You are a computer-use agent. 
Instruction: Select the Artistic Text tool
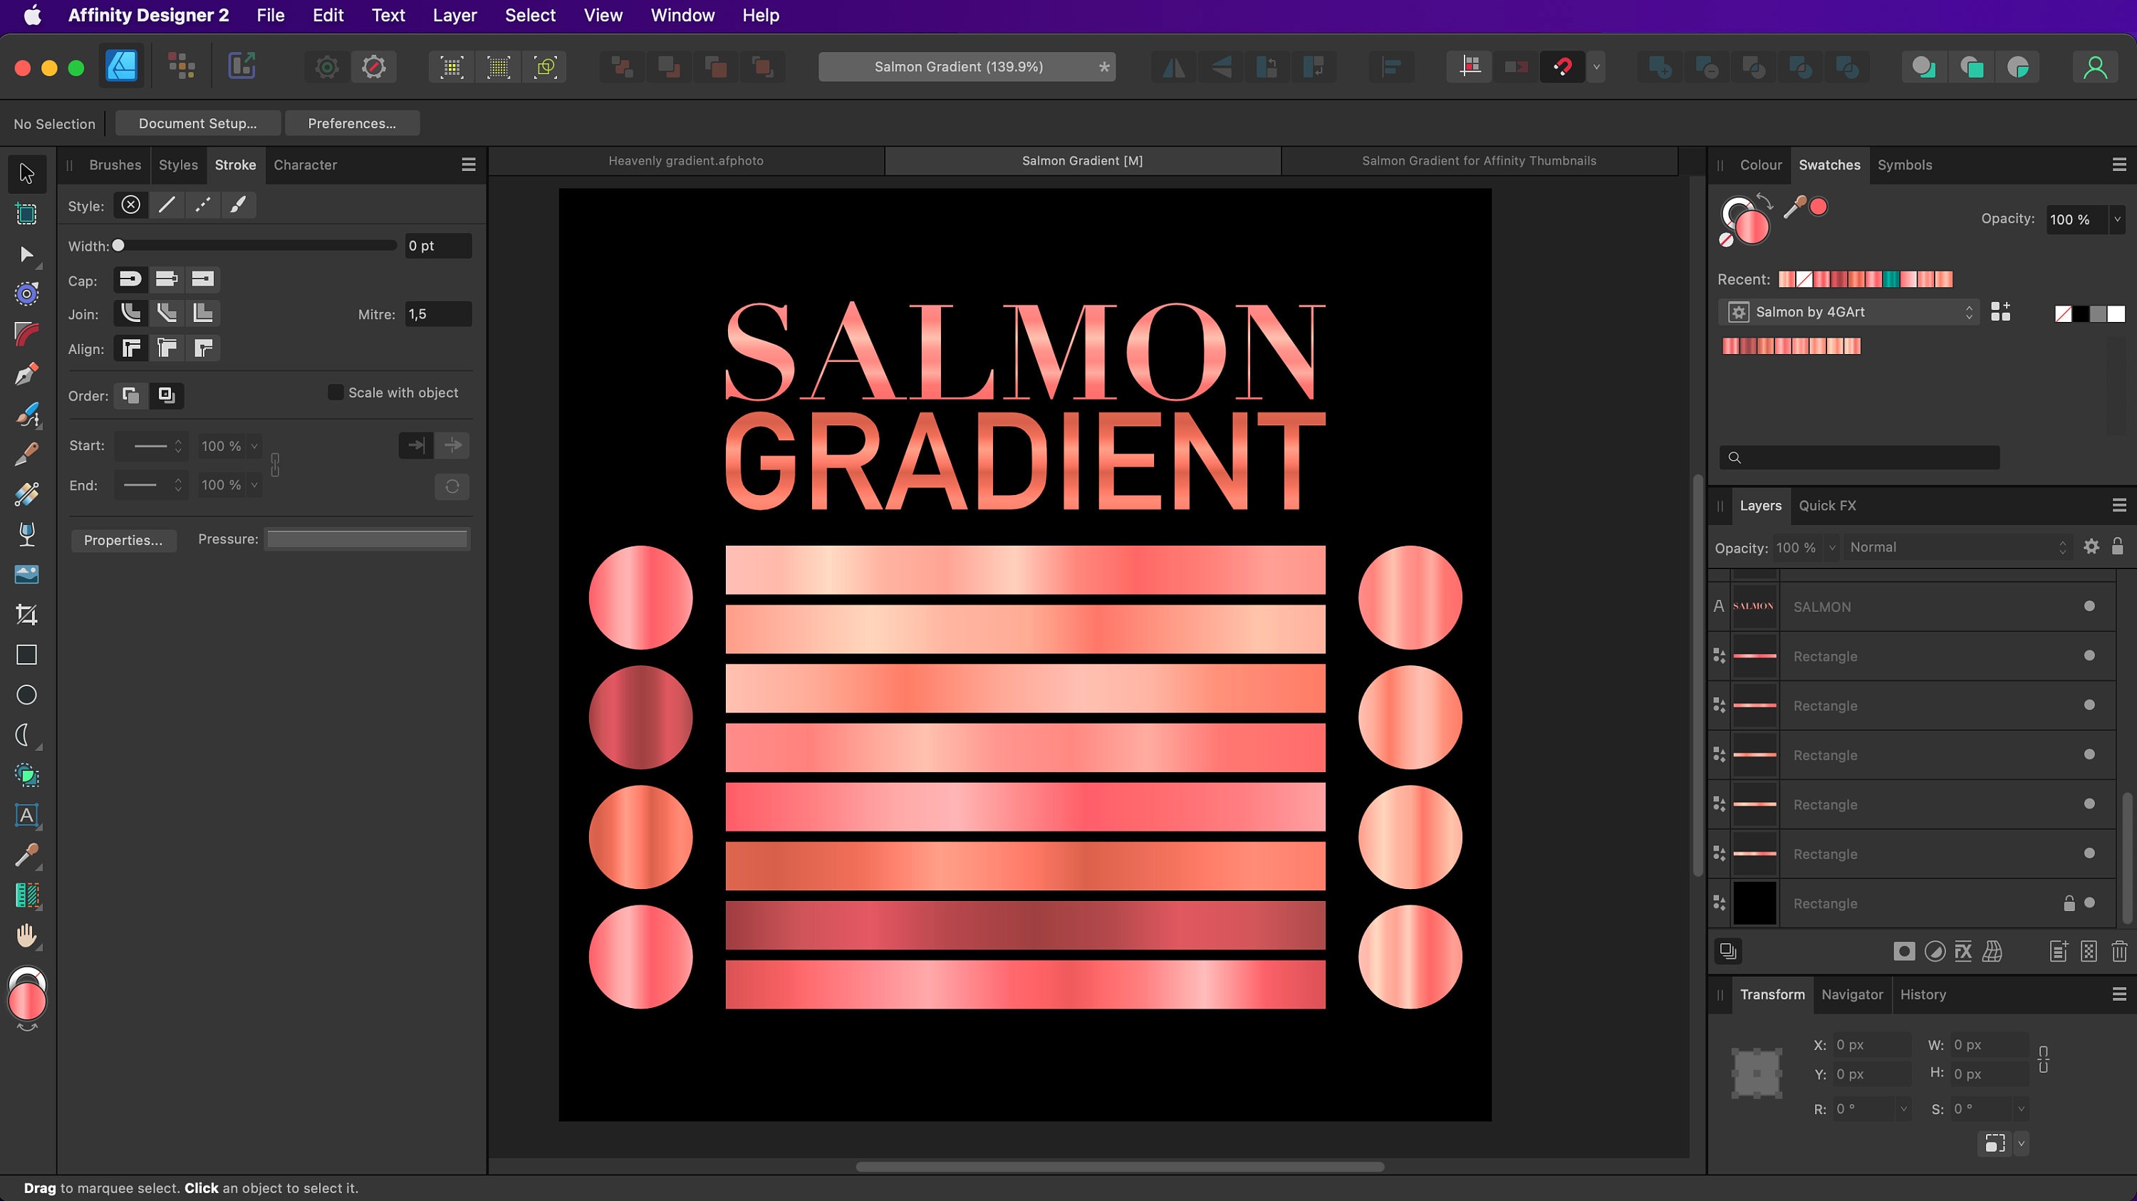pos(26,816)
